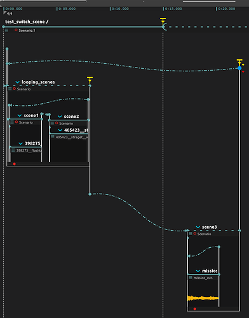Collapse the scene3 interval chevron

coord(198,227)
